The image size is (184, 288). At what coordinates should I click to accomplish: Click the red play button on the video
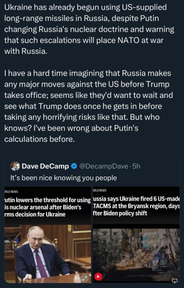98,276
